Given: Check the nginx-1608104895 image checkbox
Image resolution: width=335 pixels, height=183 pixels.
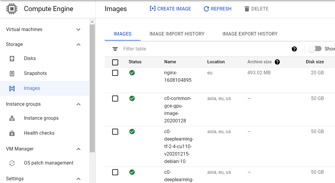Looking at the screenshot, I should click(x=115, y=73).
